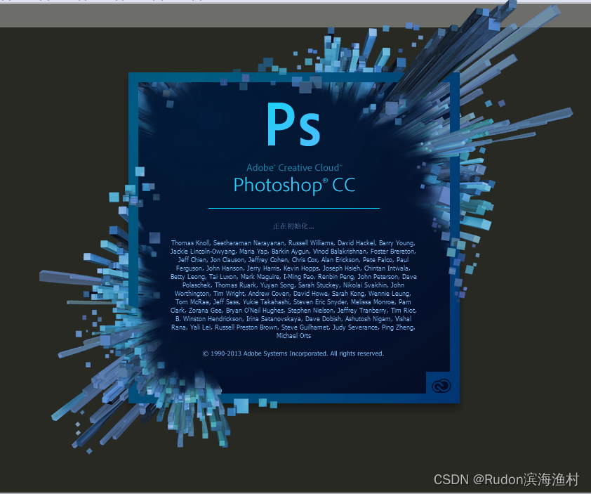Click the name "Betty Leong" in credits

pyautogui.click(x=187, y=277)
